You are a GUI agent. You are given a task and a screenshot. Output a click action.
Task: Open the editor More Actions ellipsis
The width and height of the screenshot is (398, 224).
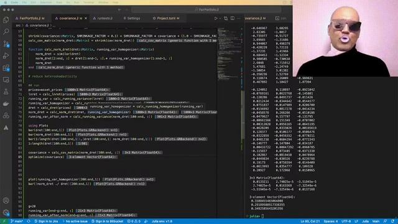(x=239, y=18)
